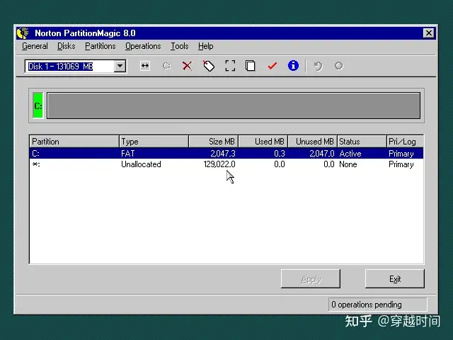Click the Apply button
Screen dimensions: 453x340
pos(311,278)
